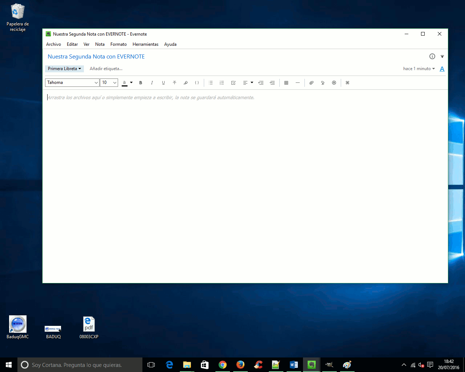
Task: Attach a file with the paperclip icon
Action: [311, 83]
